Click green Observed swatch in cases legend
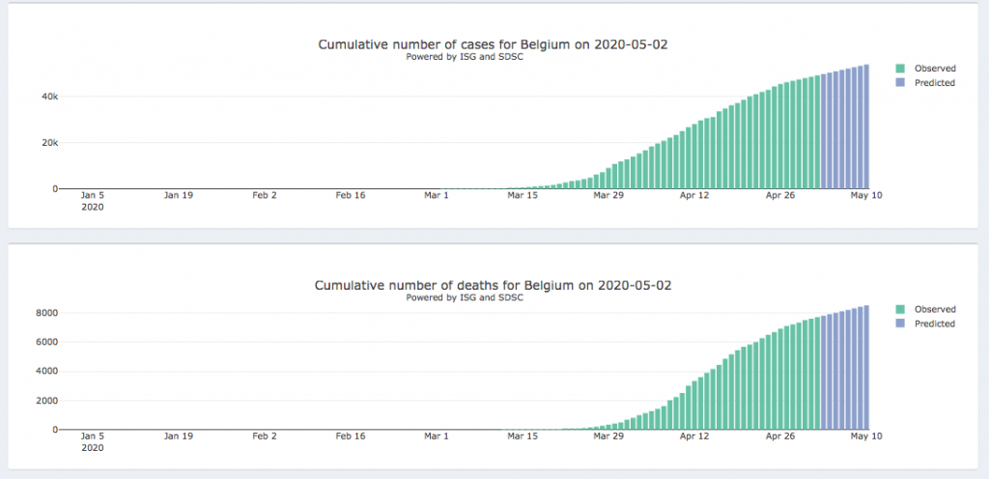989x479 pixels. [900, 69]
